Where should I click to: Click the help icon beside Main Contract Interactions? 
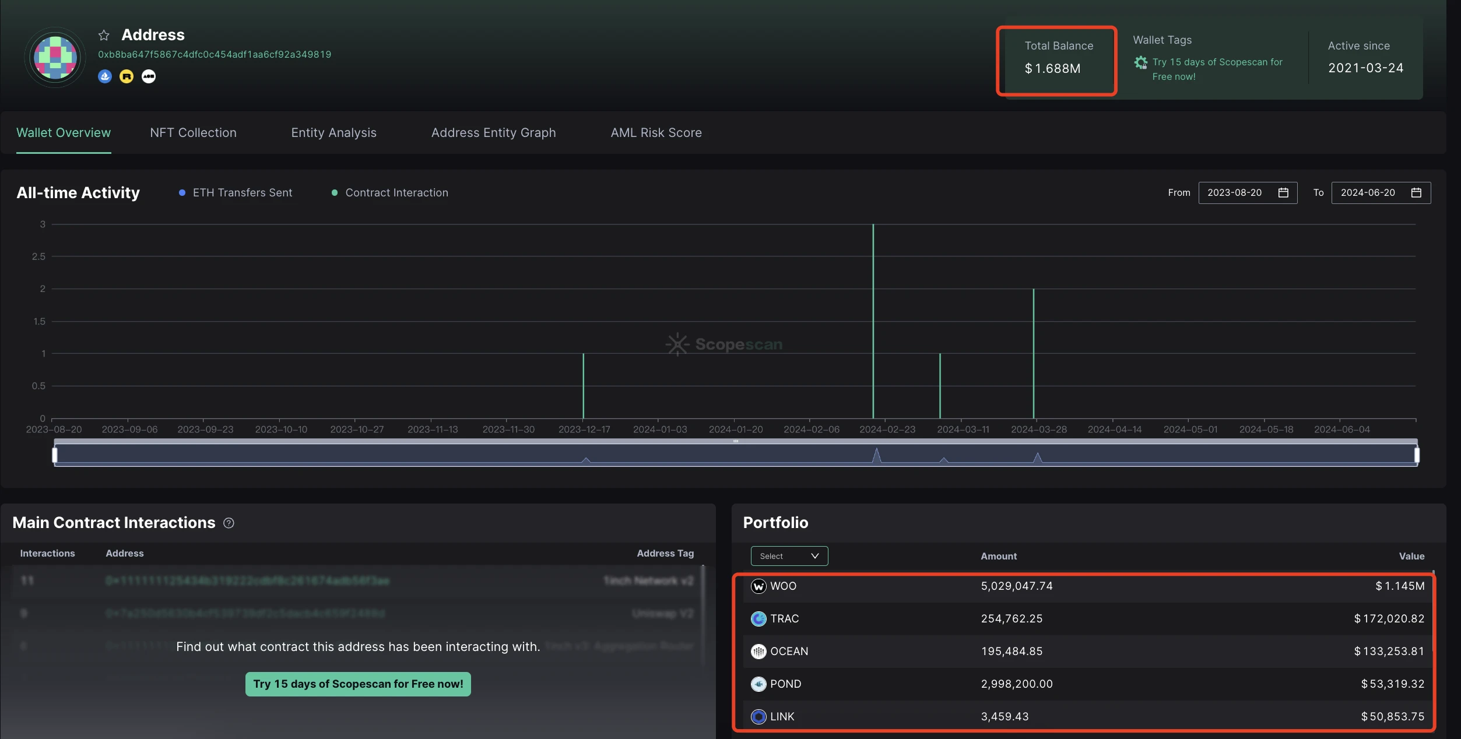point(229,523)
